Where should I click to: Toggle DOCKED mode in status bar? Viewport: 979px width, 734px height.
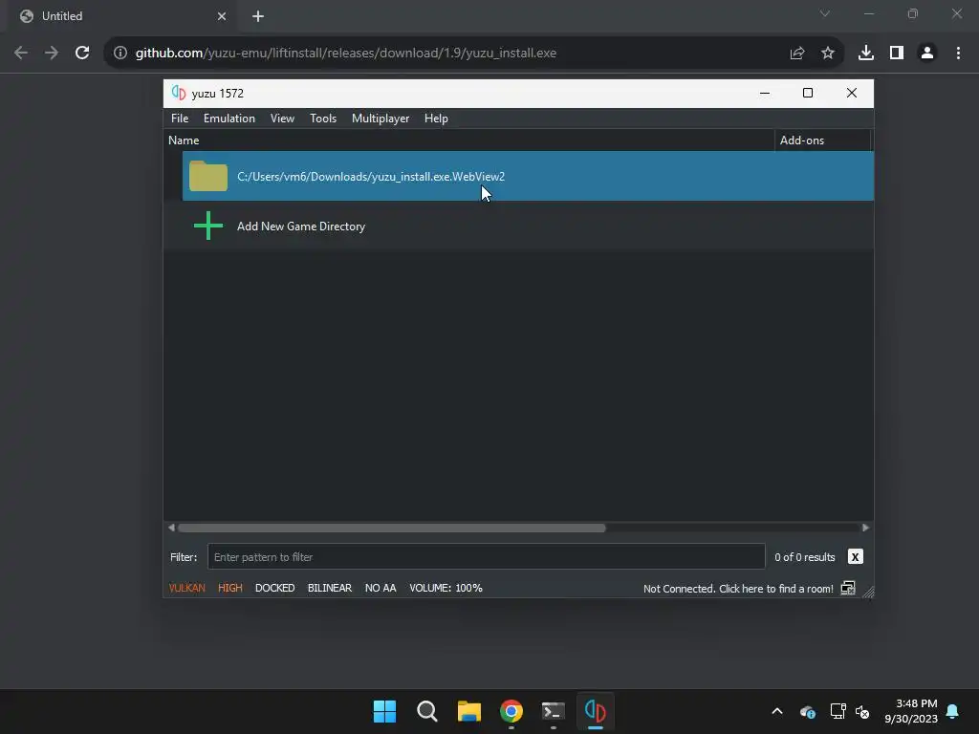274,588
